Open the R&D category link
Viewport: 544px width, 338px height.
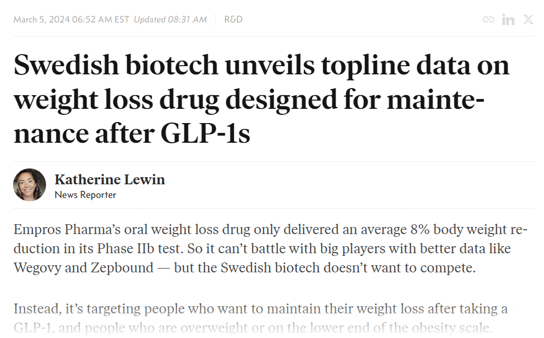click(x=233, y=19)
